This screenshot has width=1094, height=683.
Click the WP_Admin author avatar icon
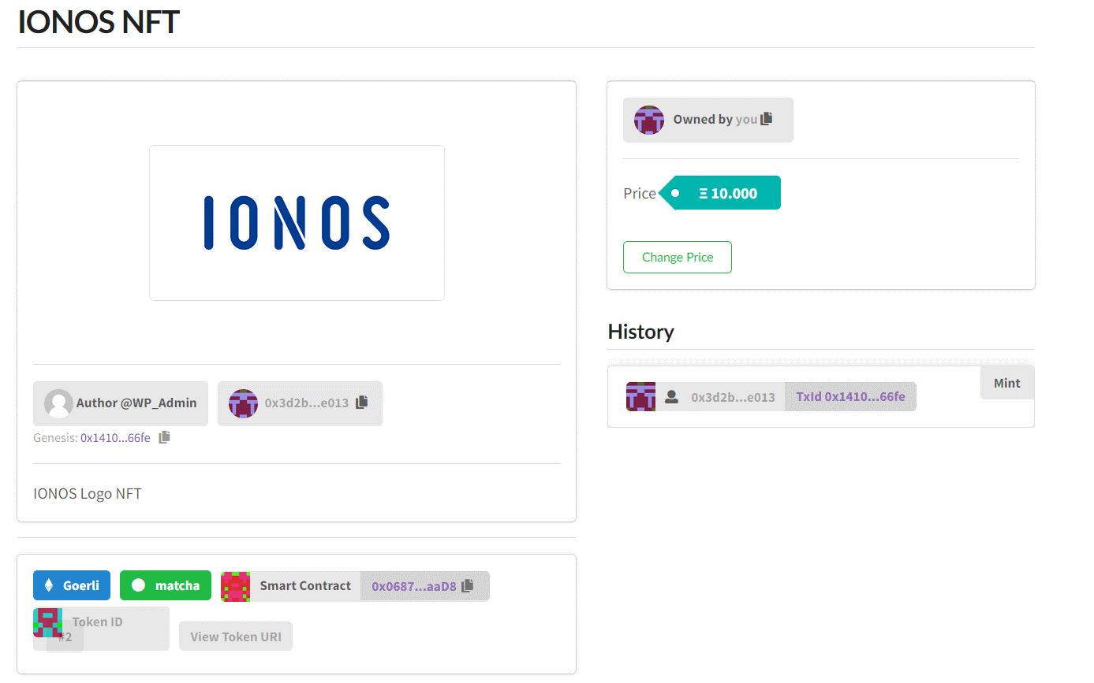click(x=58, y=403)
